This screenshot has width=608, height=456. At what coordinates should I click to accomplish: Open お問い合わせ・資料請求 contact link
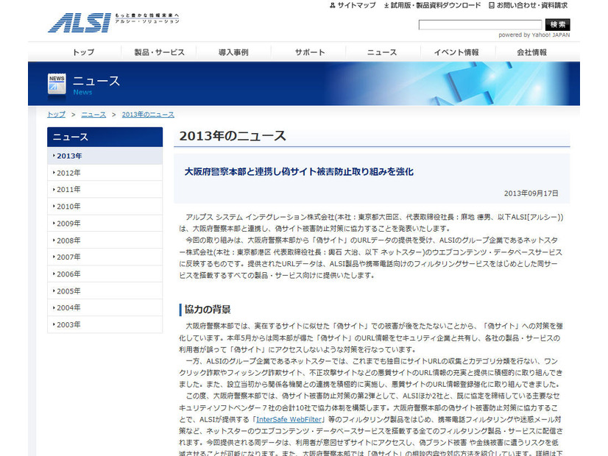[526, 5]
